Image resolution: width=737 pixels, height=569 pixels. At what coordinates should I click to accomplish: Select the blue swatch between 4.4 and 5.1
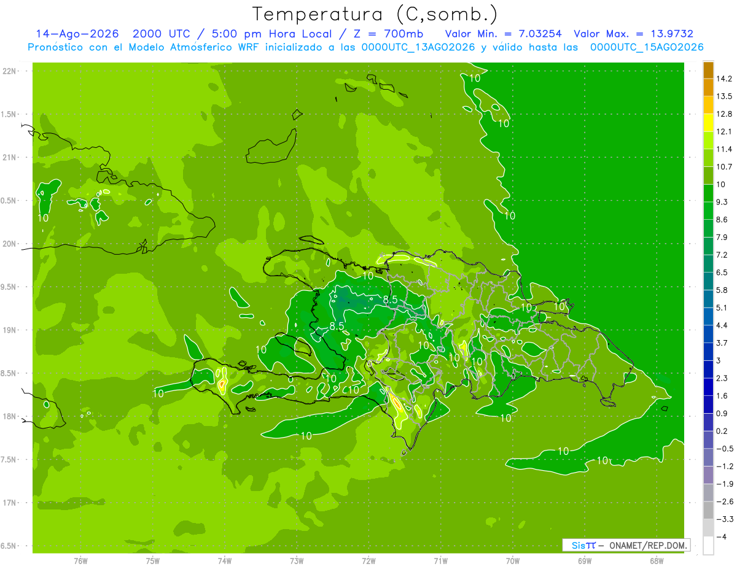pos(708,316)
